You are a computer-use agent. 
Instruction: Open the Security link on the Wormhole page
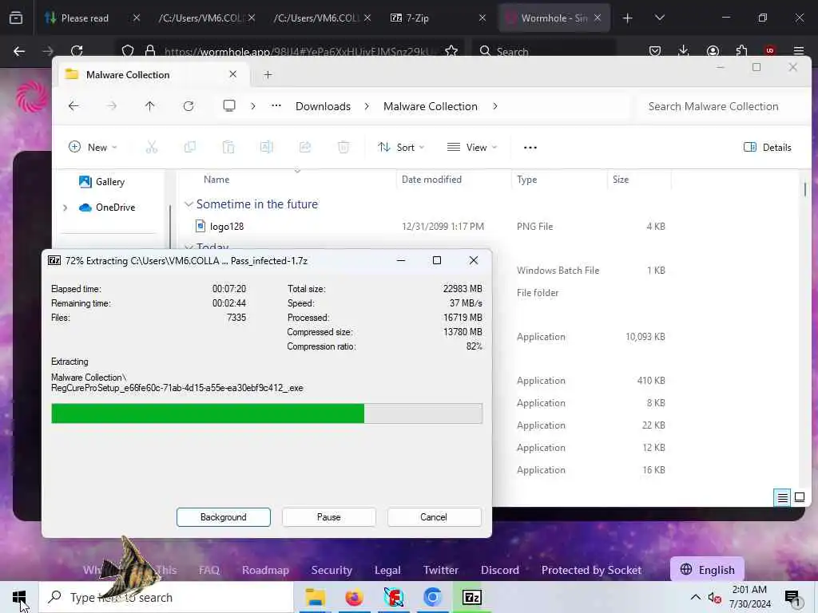tap(332, 570)
